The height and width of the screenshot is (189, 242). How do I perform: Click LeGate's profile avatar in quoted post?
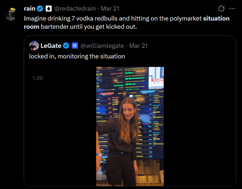[34, 45]
